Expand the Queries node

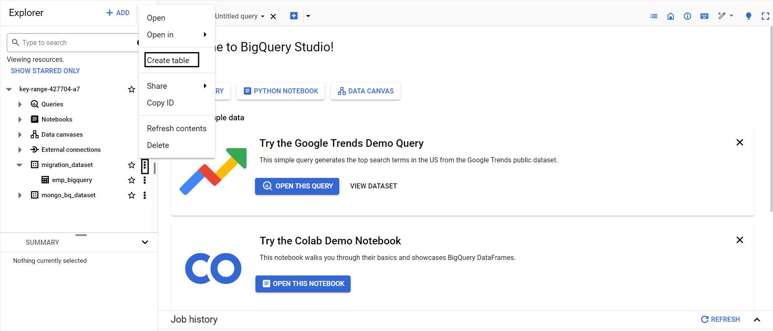pyautogui.click(x=20, y=104)
